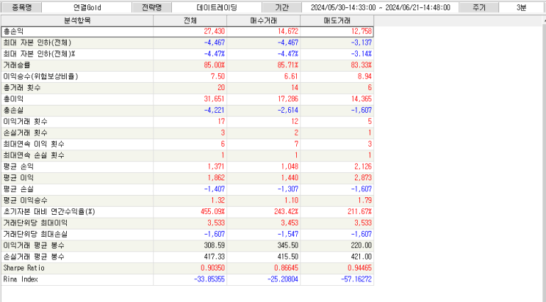Screen dimensions: 546x302
Task: Click the 전체 column header
Action: [190, 21]
